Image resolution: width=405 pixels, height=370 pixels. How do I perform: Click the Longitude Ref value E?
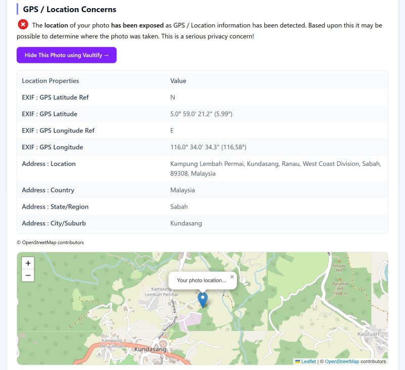coord(172,131)
